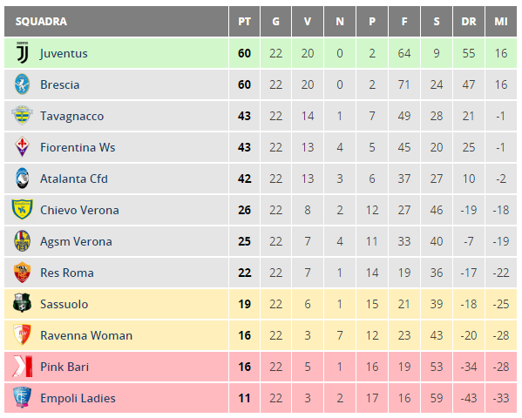Click the Sassuolo green-black logo

(22, 303)
